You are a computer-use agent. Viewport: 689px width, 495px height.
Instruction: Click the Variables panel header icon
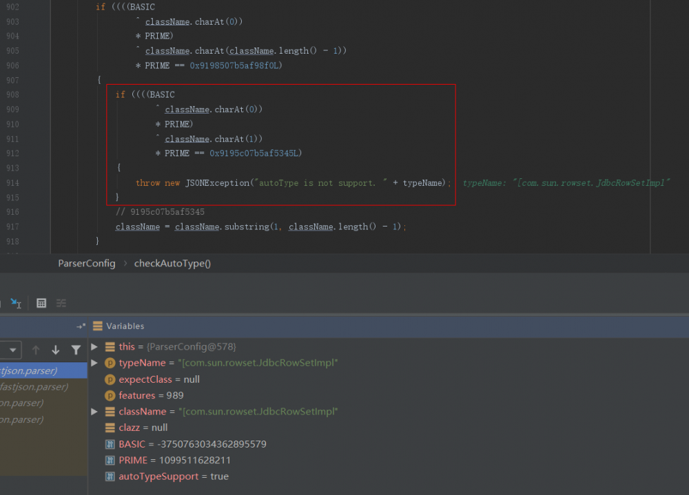pos(97,326)
